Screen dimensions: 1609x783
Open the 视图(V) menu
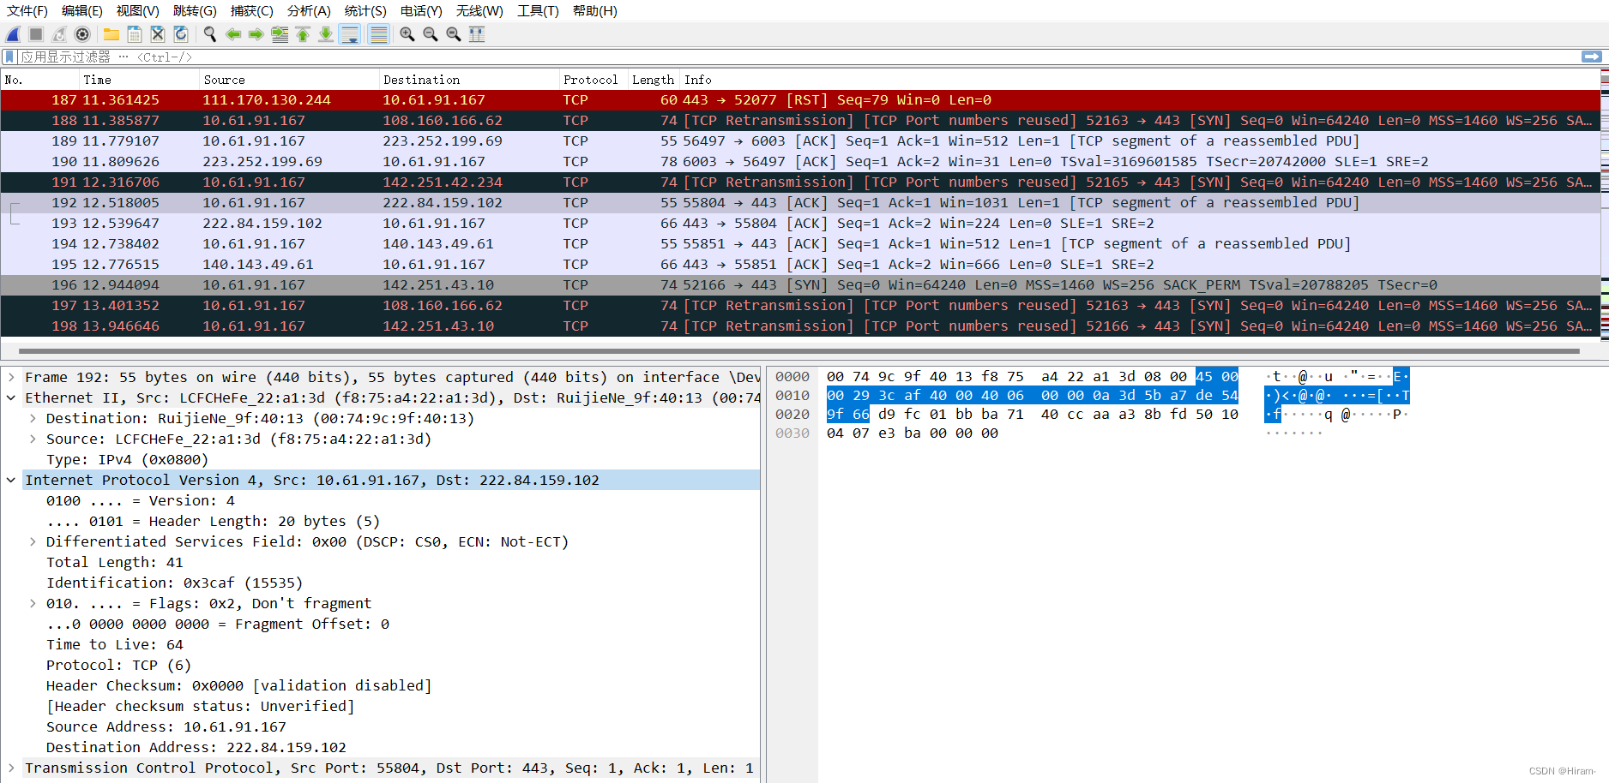[x=138, y=11]
